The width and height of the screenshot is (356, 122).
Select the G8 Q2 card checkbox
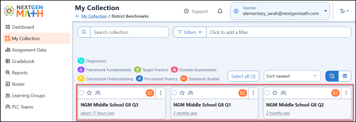pyautogui.click(x=267, y=93)
